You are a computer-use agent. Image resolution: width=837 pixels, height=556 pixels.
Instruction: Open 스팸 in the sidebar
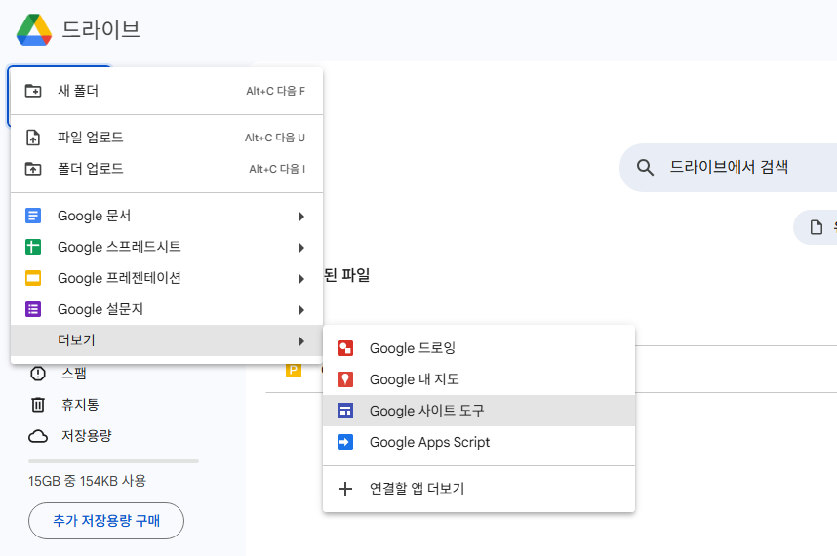click(x=74, y=373)
